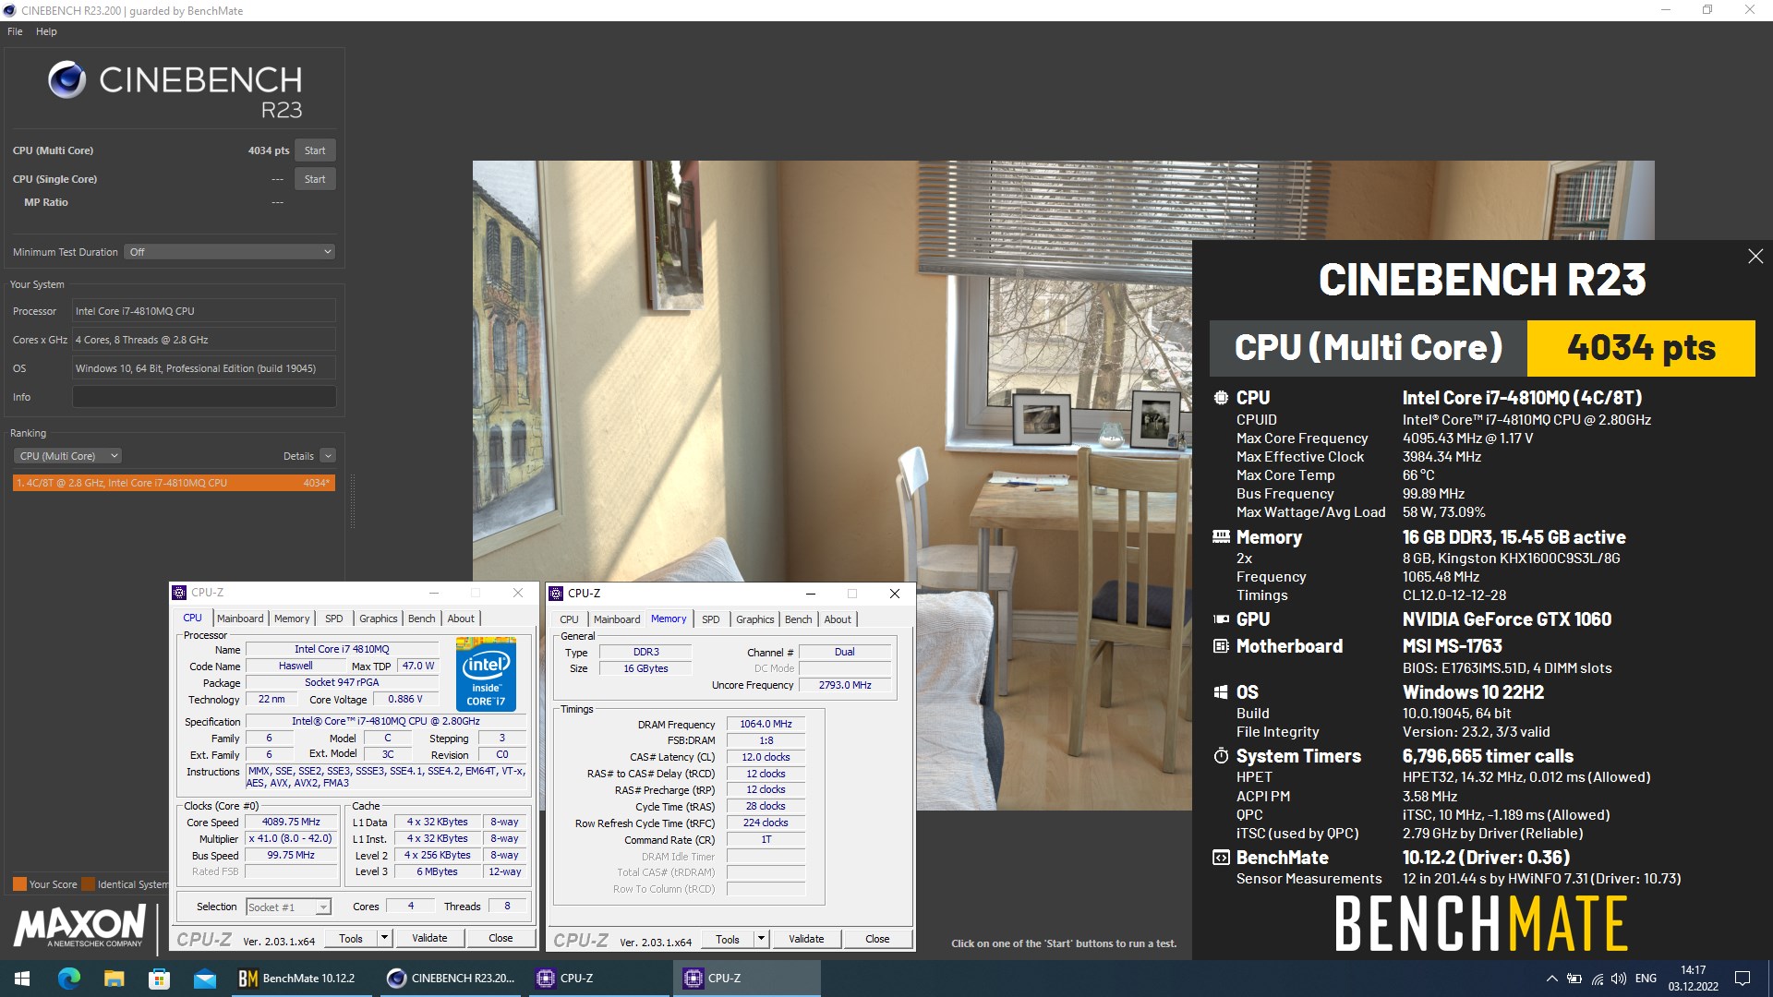The height and width of the screenshot is (997, 1773).
Task: Open the notification center icon
Action: (1743, 979)
